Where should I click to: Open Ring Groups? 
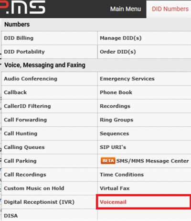tap(117, 120)
